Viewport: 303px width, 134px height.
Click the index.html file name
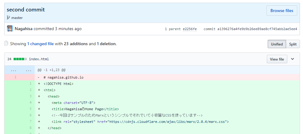(x=39, y=59)
